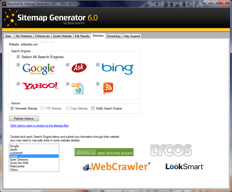The image size is (232, 192).
Task: Toggle Select All Search Engines checkbox
Action: coord(18,57)
